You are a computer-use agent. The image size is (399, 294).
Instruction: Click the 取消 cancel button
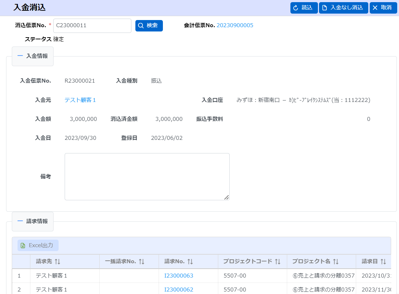(383, 8)
